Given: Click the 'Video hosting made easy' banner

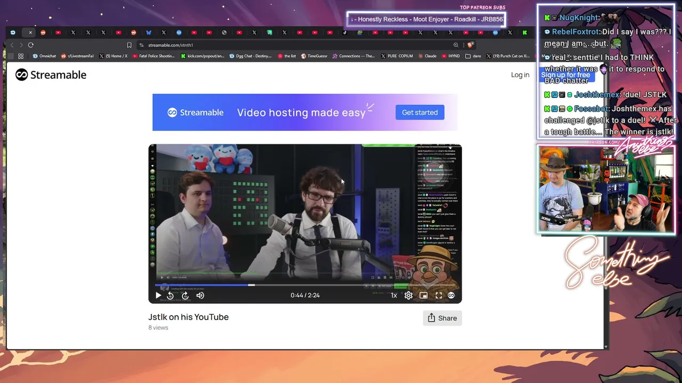Looking at the screenshot, I should (x=305, y=112).
